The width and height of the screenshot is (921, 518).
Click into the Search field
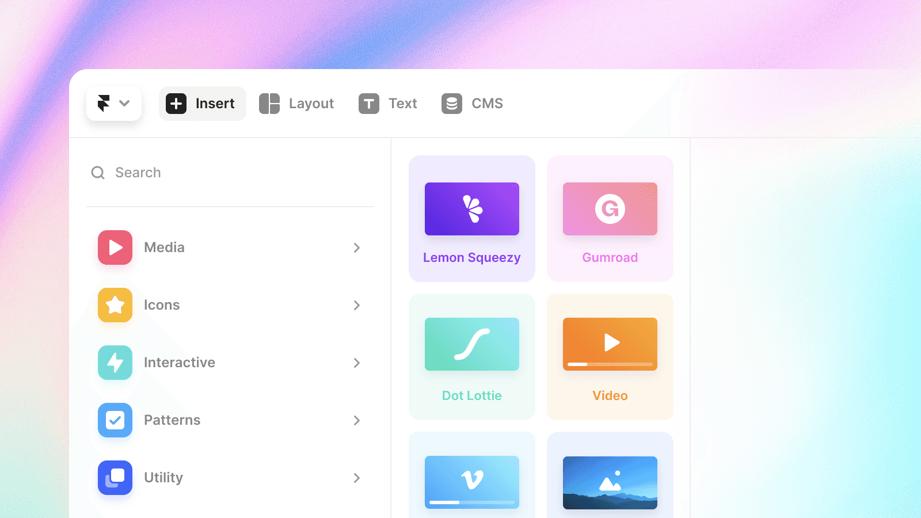coord(230,173)
